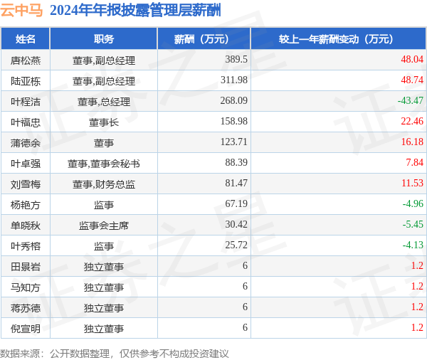427x360 pixels.
Task: Click the 董事长 position cell
Action: click(x=104, y=122)
